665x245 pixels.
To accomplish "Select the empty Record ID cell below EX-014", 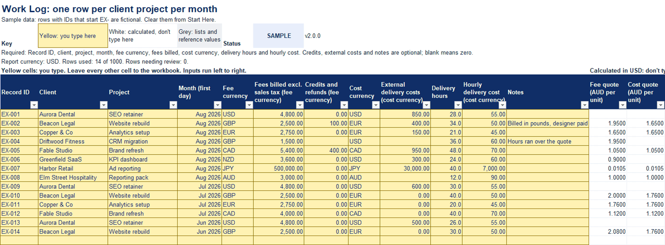I will [x=19, y=240].
